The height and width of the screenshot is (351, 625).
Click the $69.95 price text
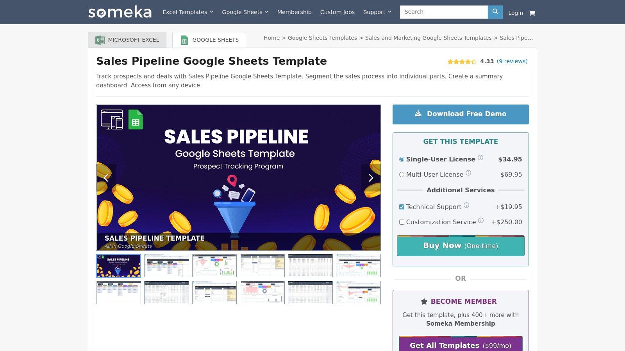tap(511, 174)
